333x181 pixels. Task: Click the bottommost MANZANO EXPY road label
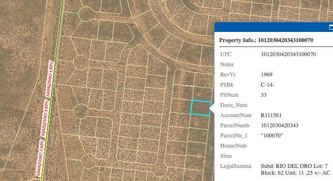pyautogui.click(x=40, y=158)
